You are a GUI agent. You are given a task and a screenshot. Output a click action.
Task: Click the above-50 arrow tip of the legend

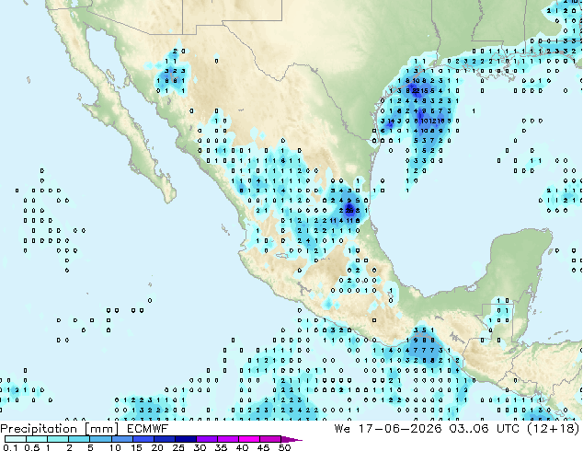pos(291,439)
